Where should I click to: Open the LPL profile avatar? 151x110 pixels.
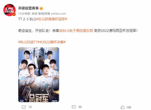tap(9, 10)
